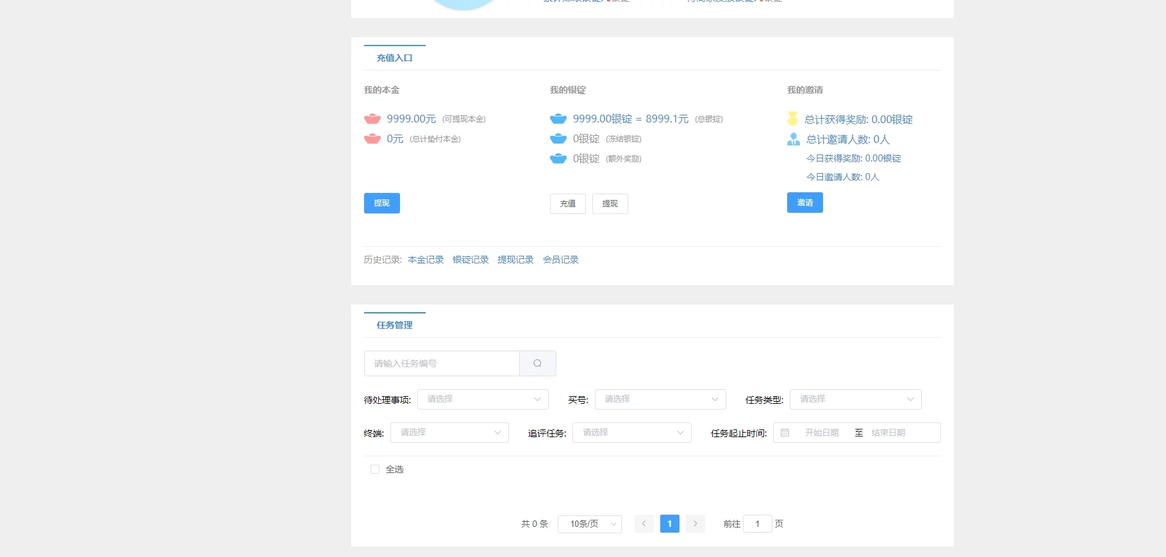Select the 任务管理 tab
The image size is (1166, 557).
coord(395,325)
